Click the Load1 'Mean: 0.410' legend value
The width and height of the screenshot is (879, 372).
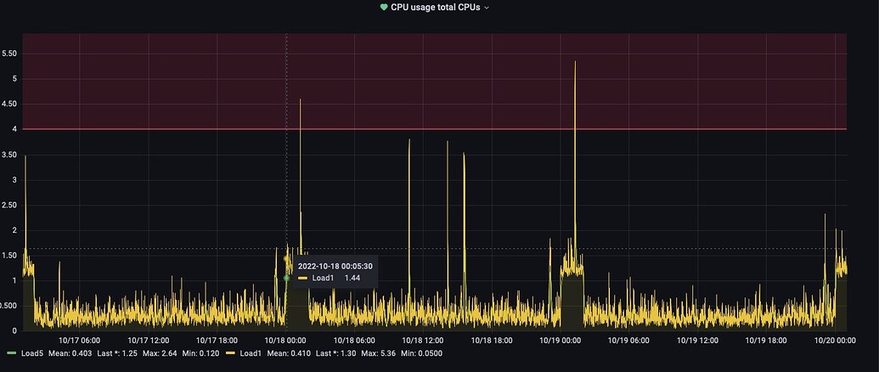(289, 353)
